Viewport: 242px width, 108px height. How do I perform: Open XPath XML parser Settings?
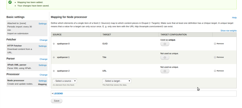[x=42, y=65]
